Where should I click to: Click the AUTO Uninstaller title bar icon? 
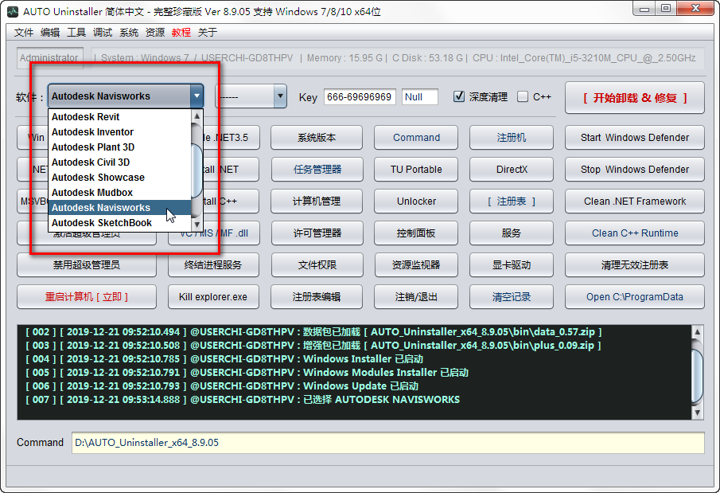[x=13, y=11]
